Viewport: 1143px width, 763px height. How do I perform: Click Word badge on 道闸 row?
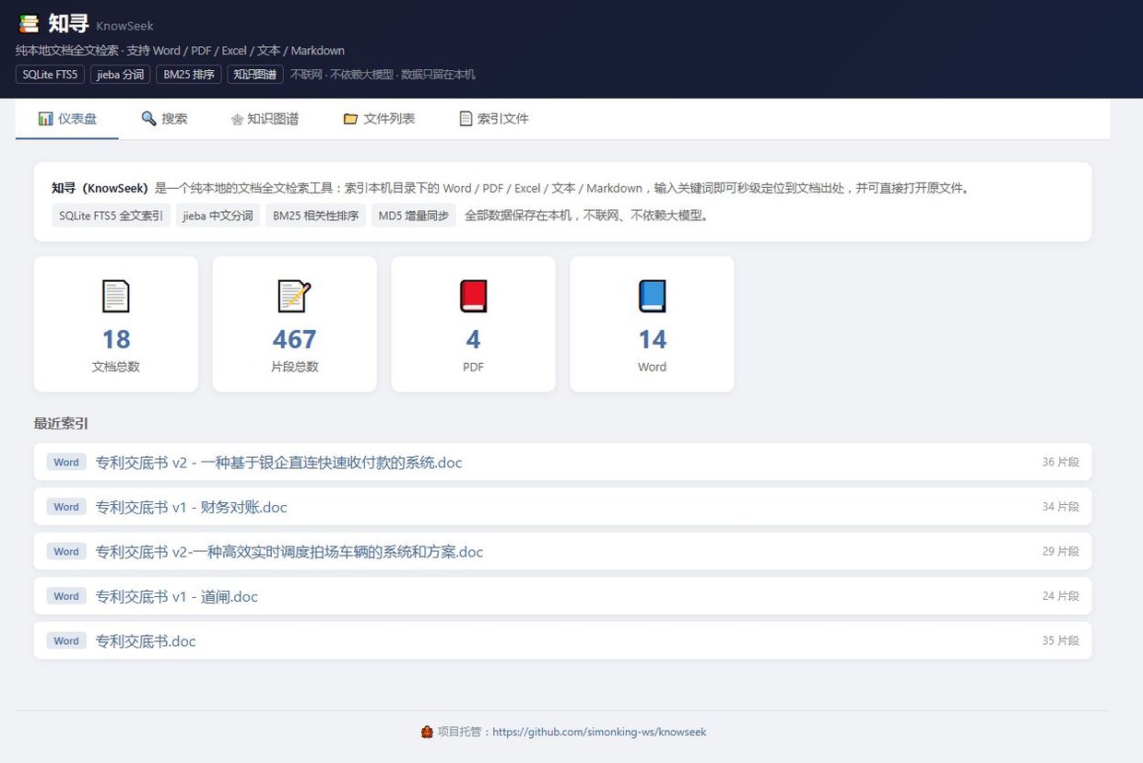click(66, 596)
